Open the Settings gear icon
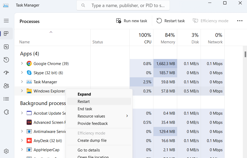Screen dimensions: 247x158 6,151
